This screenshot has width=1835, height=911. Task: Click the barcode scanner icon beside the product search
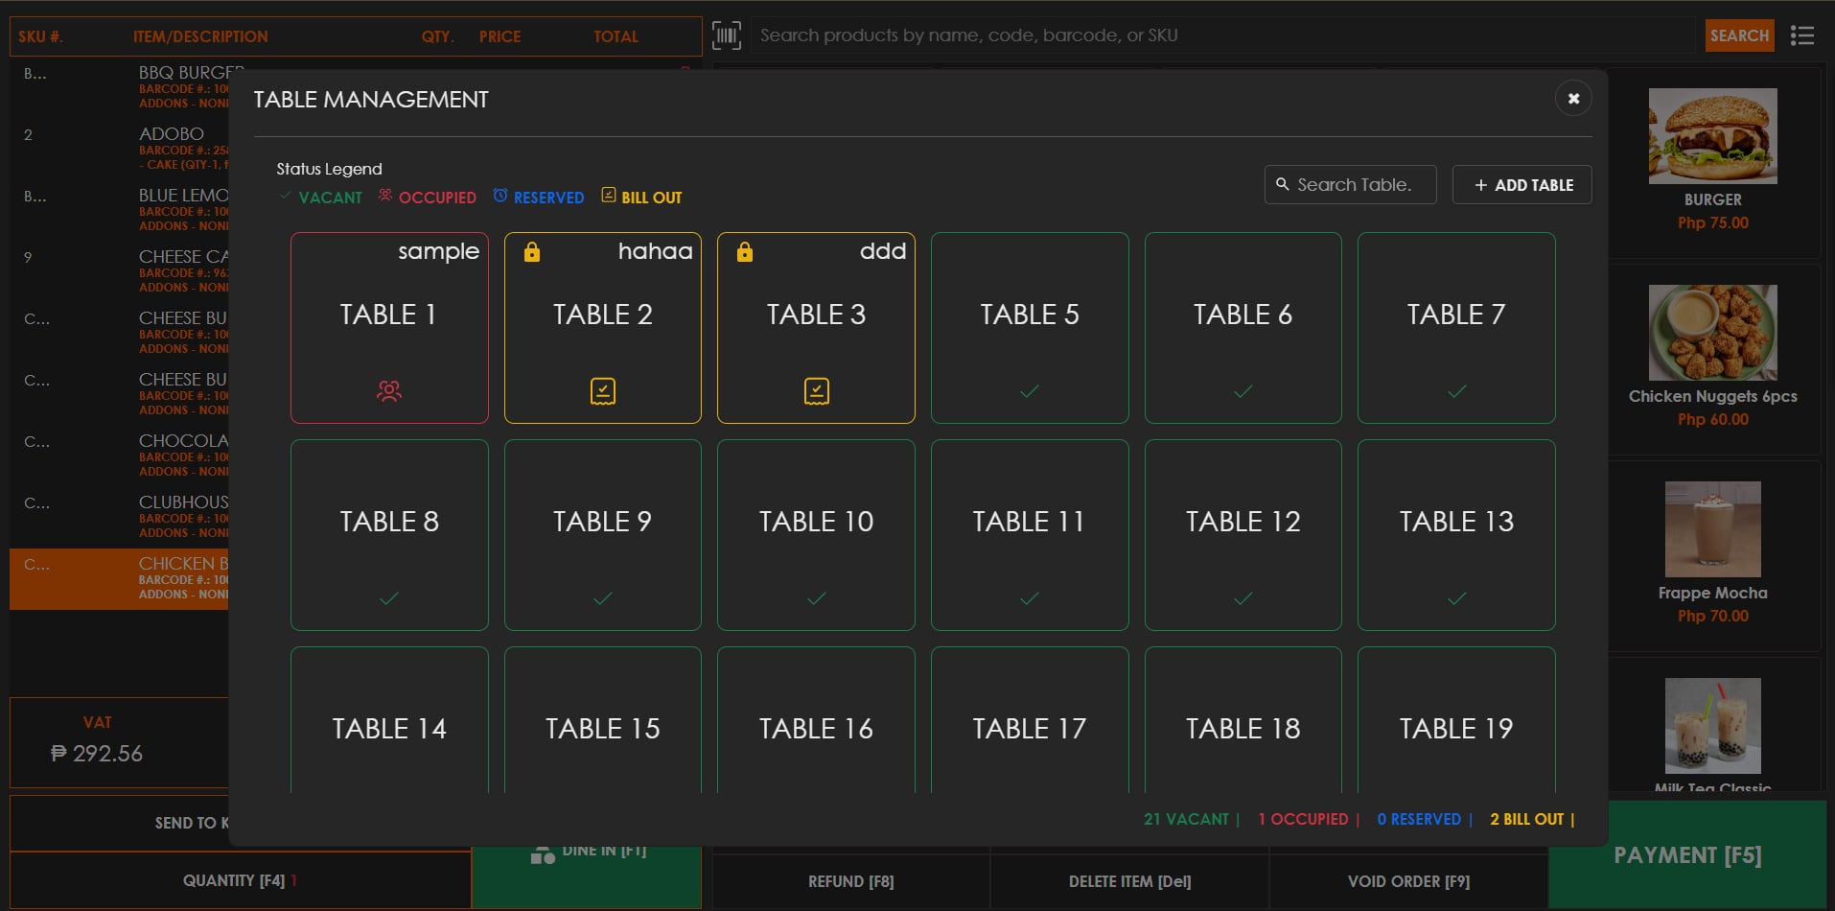pyautogui.click(x=726, y=35)
